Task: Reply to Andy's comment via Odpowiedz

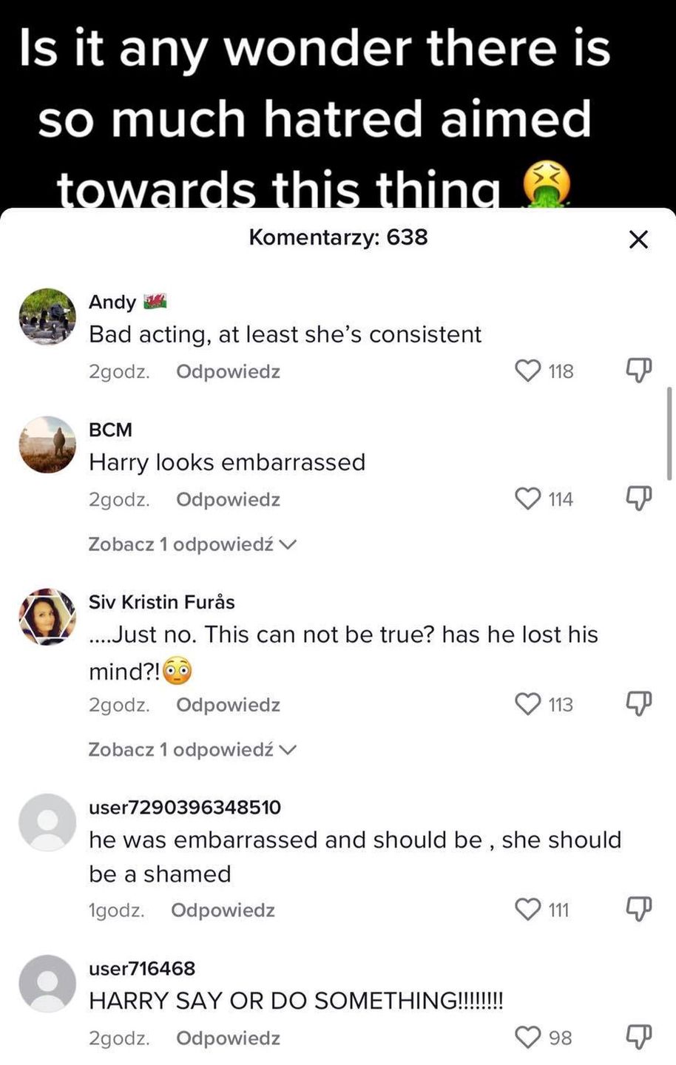Action: pyautogui.click(x=228, y=371)
